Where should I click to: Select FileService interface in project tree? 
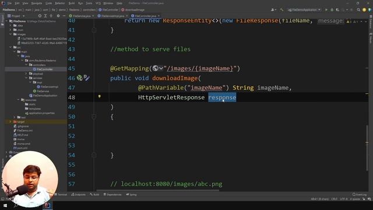[x=41, y=91]
